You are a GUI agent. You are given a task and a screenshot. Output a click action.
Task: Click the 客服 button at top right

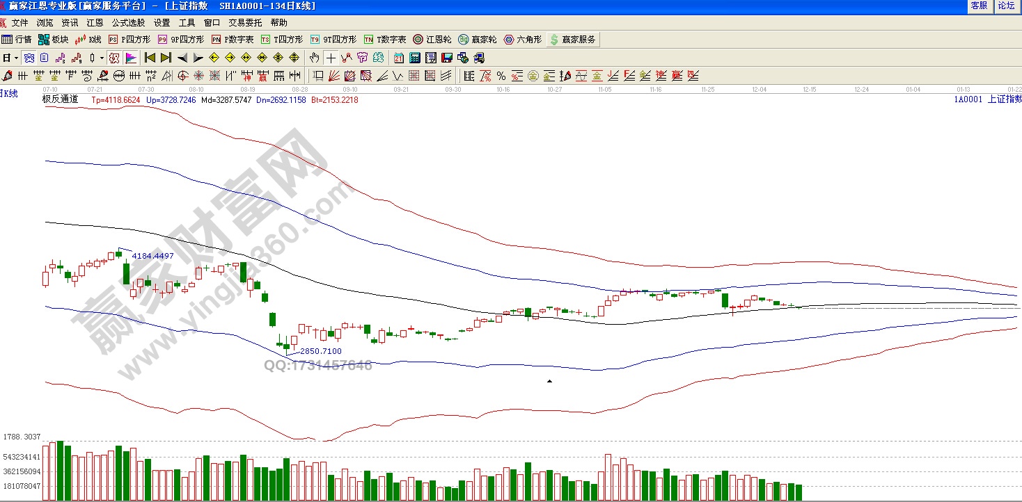pos(979,6)
